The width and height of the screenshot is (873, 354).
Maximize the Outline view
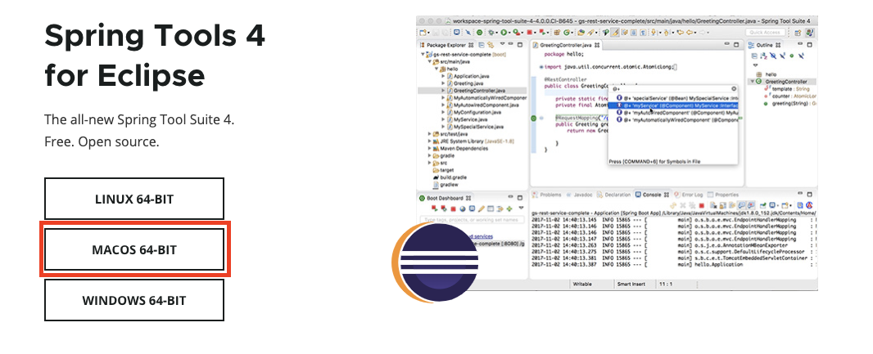(809, 44)
